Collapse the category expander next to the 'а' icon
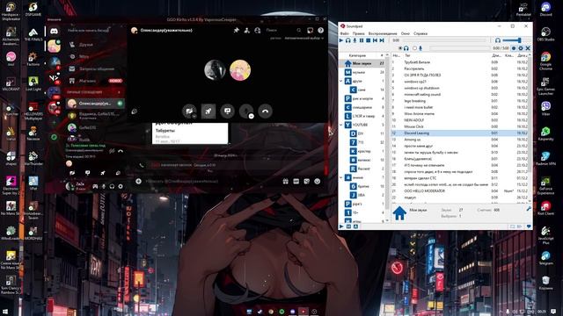 (x=341, y=177)
